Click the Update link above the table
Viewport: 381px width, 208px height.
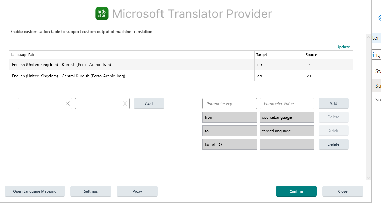(343, 47)
